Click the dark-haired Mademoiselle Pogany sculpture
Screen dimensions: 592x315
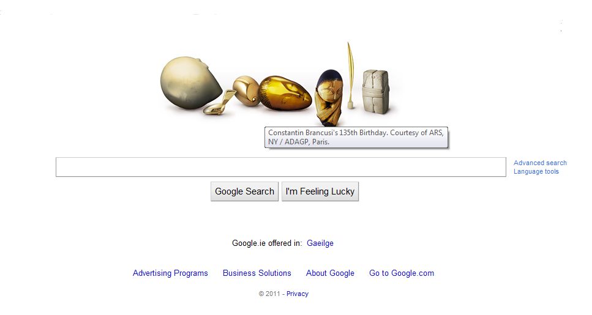click(329, 97)
